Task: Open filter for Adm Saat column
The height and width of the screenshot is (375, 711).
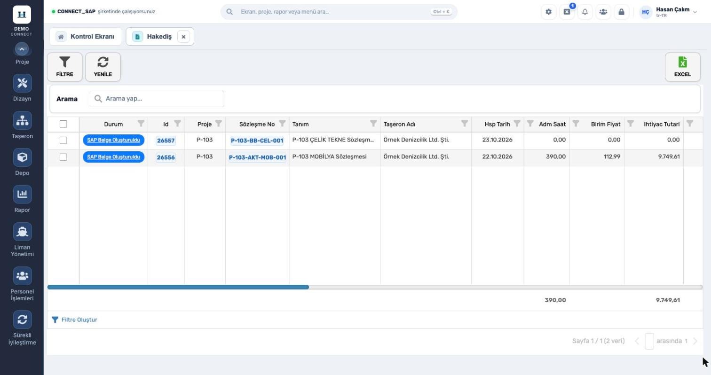Action: click(x=530, y=124)
